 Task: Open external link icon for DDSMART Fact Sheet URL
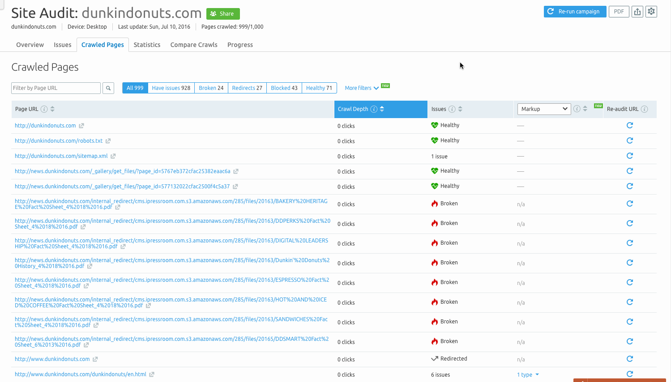click(x=86, y=345)
